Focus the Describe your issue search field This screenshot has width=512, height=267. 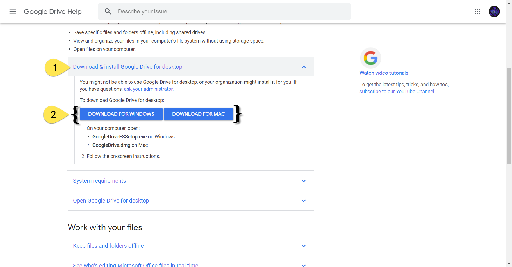coord(224,11)
